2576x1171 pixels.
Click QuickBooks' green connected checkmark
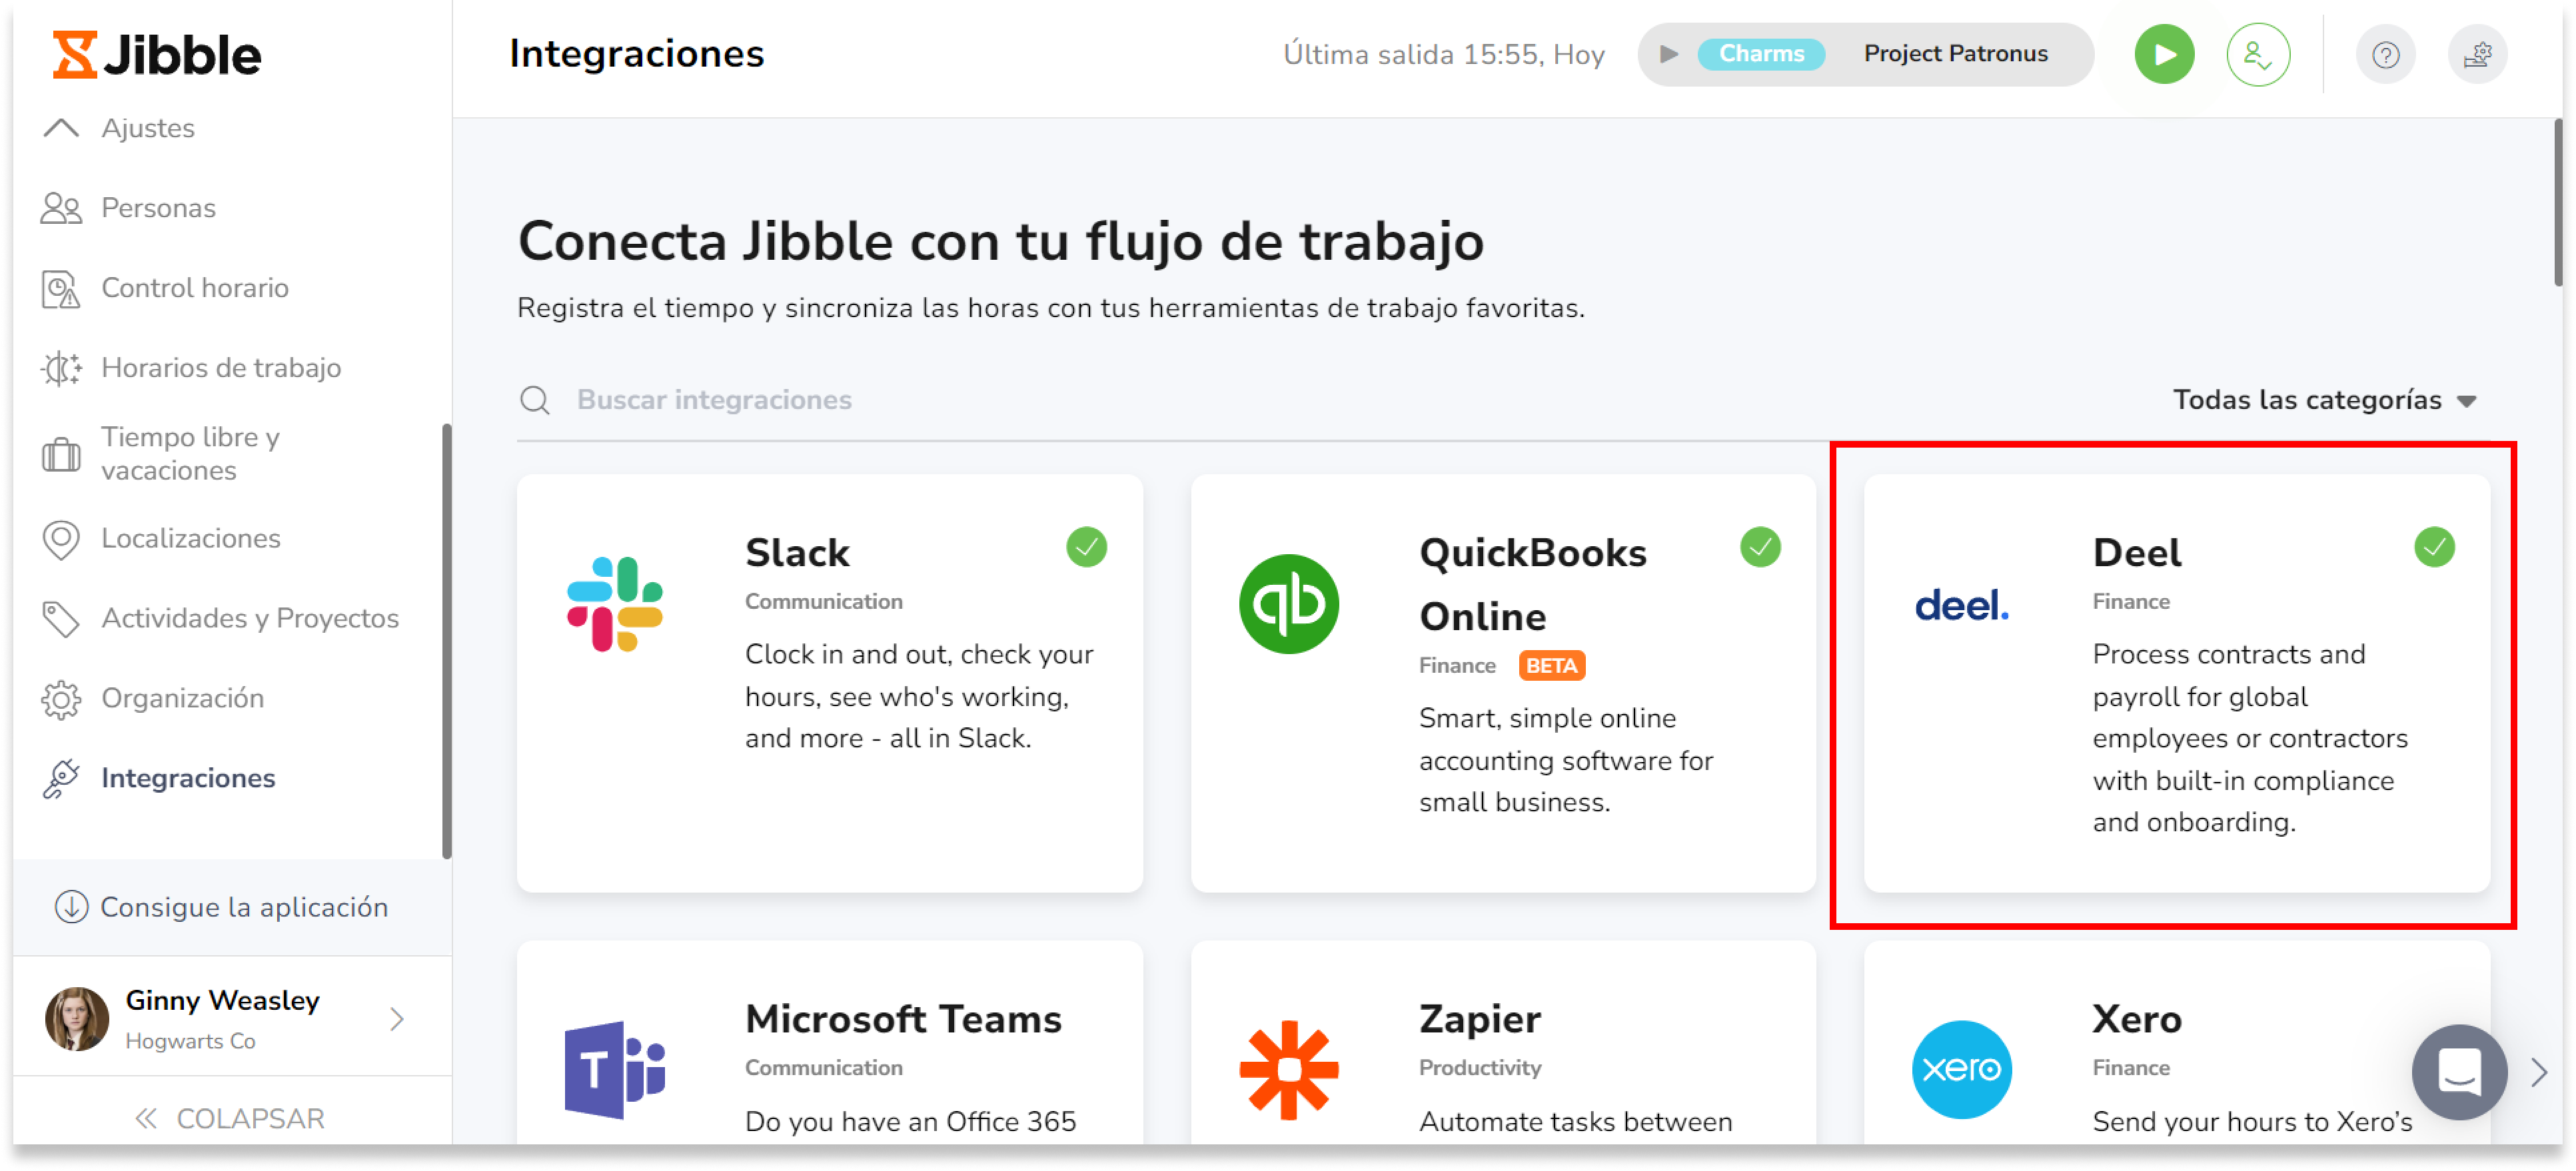coord(1760,547)
